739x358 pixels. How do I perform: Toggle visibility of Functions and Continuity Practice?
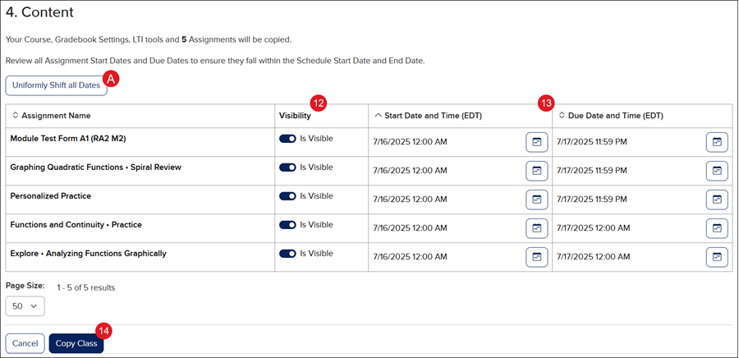287,225
